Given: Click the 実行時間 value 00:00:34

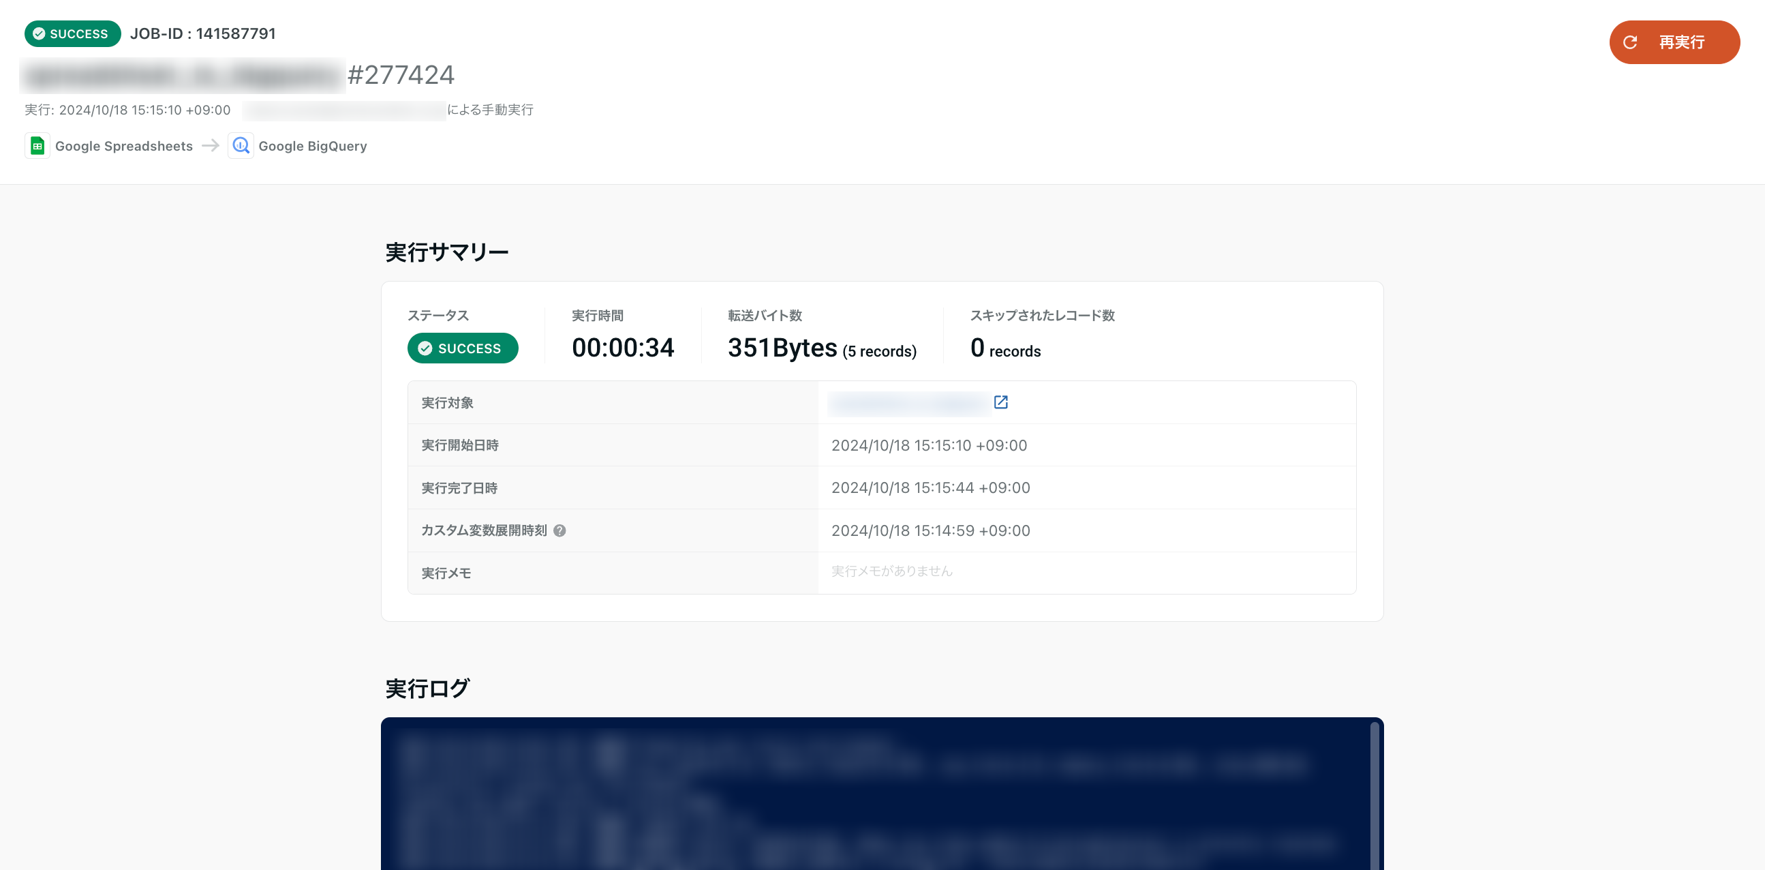Looking at the screenshot, I should 623,348.
